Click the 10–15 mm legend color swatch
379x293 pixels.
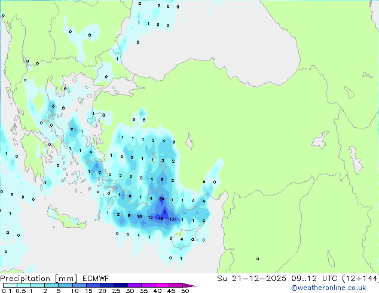pyautogui.click(x=80, y=285)
